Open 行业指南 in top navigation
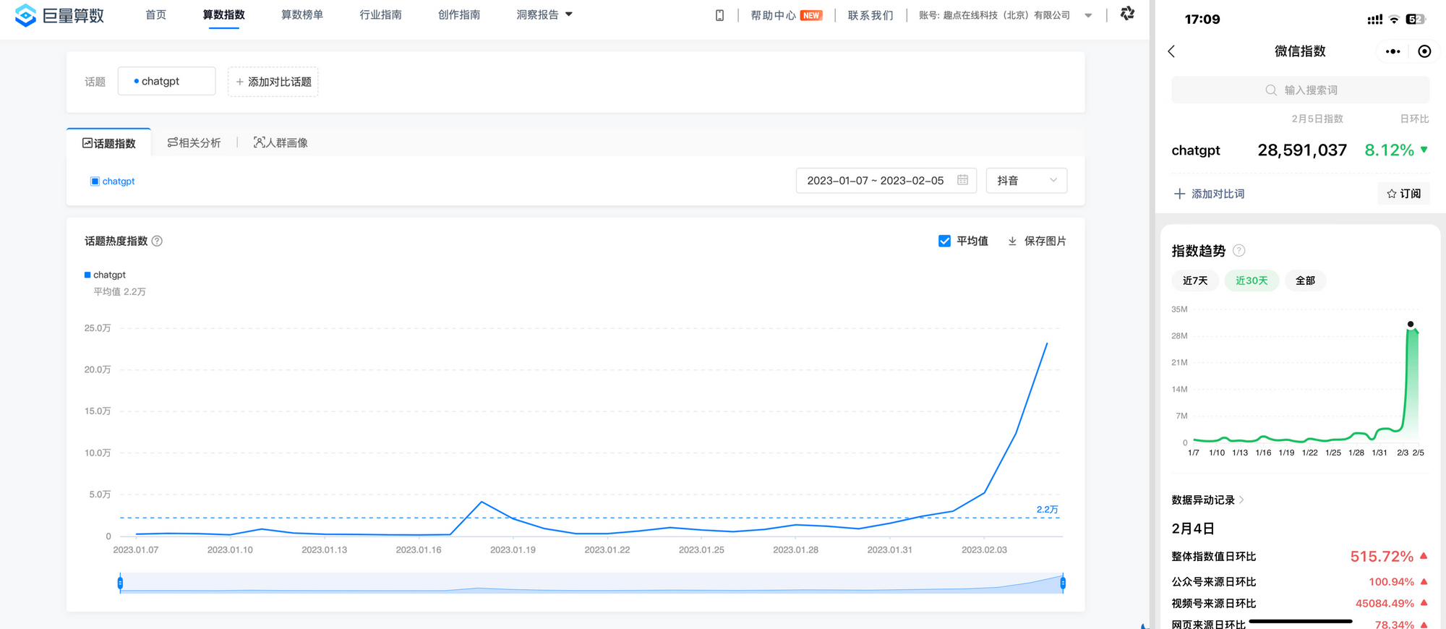The width and height of the screenshot is (1446, 629). pyautogui.click(x=380, y=15)
